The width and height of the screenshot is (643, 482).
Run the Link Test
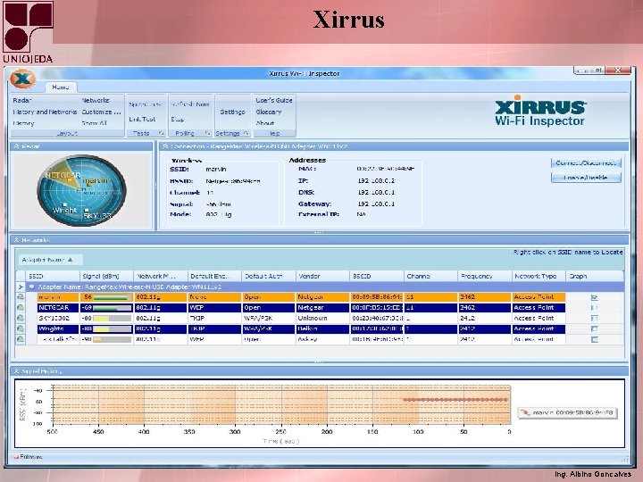pos(142,120)
